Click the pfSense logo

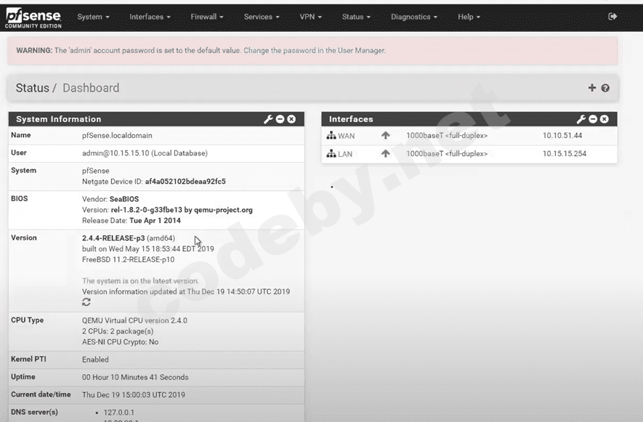point(33,18)
